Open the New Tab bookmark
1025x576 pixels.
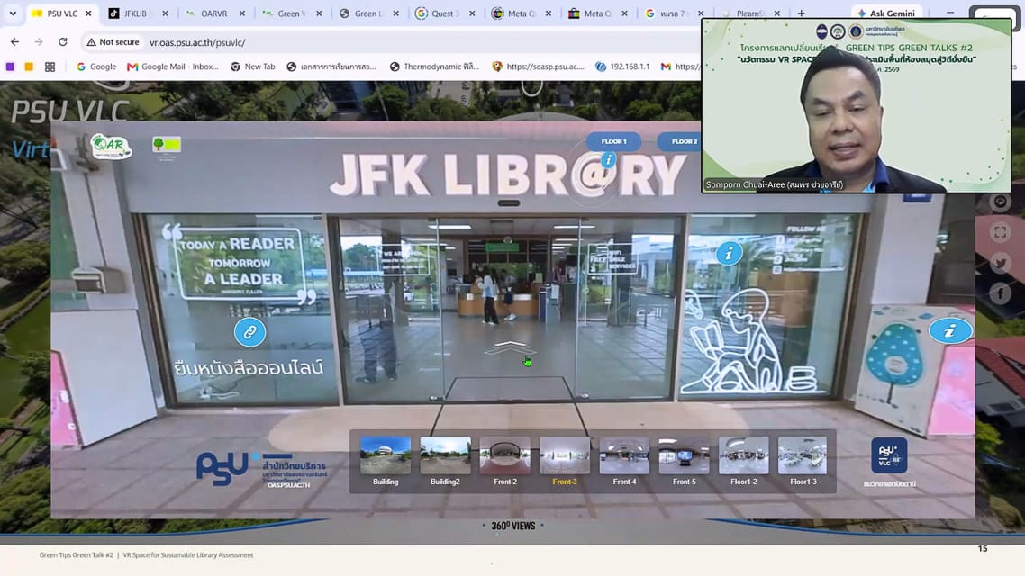[252, 67]
